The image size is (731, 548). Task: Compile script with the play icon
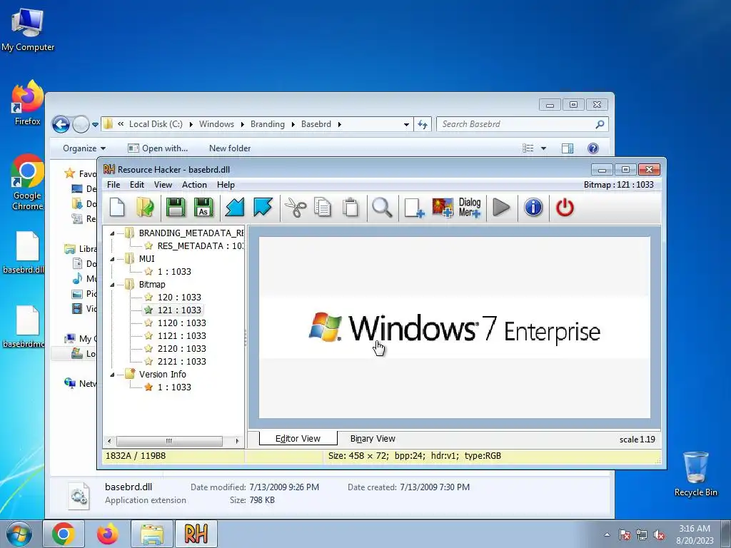501,207
